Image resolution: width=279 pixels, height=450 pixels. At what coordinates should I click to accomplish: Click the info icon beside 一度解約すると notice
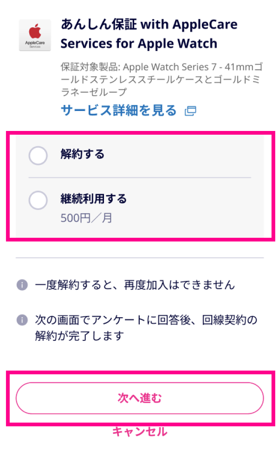tap(22, 285)
